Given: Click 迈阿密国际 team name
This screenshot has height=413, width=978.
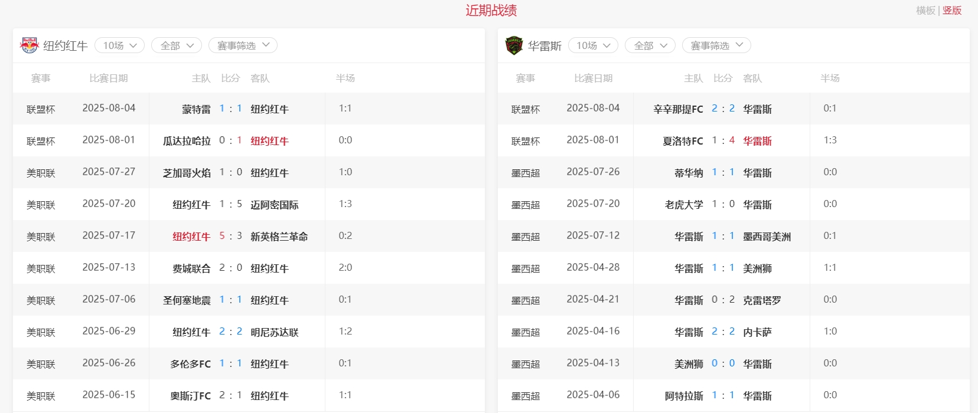Looking at the screenshot, I should pyautogui.click(x=274, y=205).
